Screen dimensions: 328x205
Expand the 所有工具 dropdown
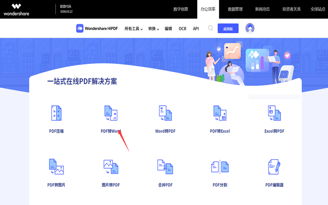click(x=134, y=29)
